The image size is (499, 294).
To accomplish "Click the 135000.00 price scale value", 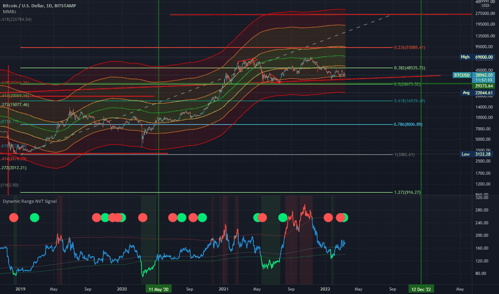I will coord(485,36).
